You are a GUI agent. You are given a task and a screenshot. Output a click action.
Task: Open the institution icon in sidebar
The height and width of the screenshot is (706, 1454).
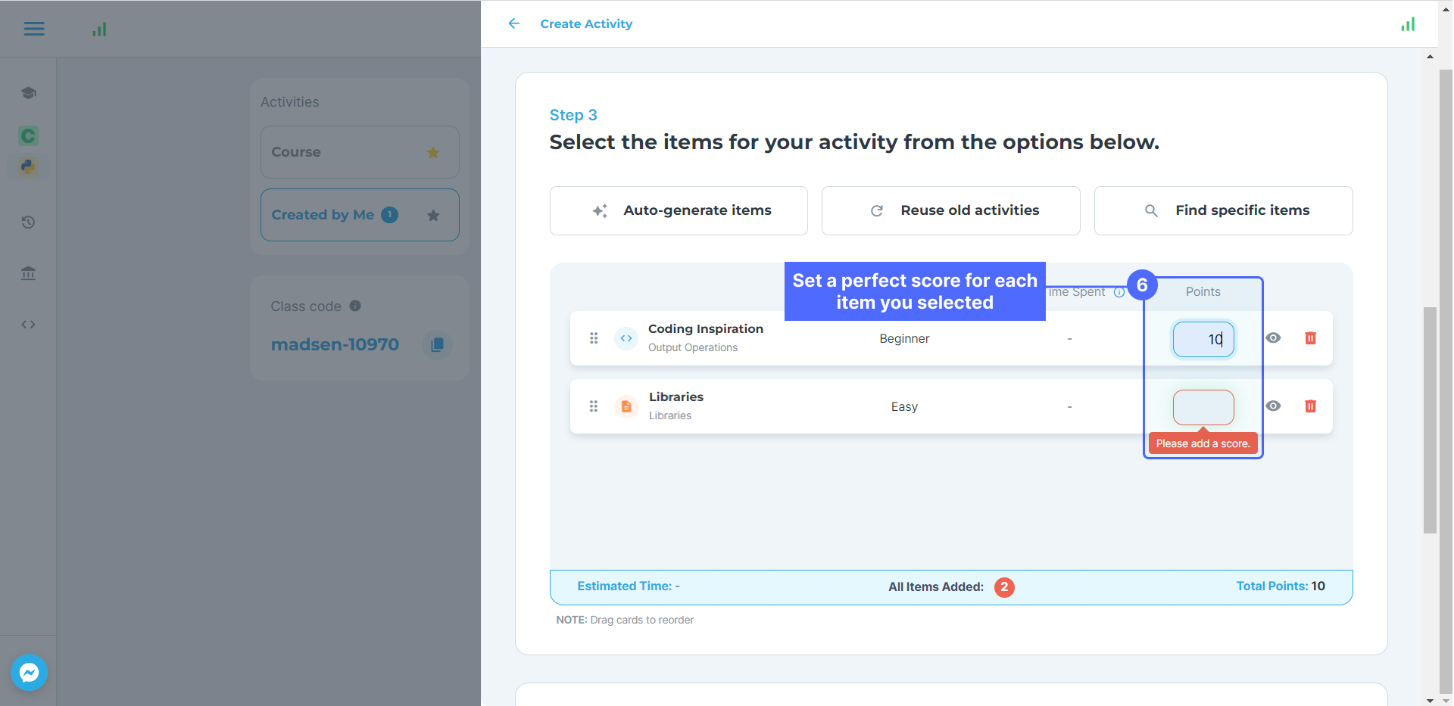pos(28,273)
